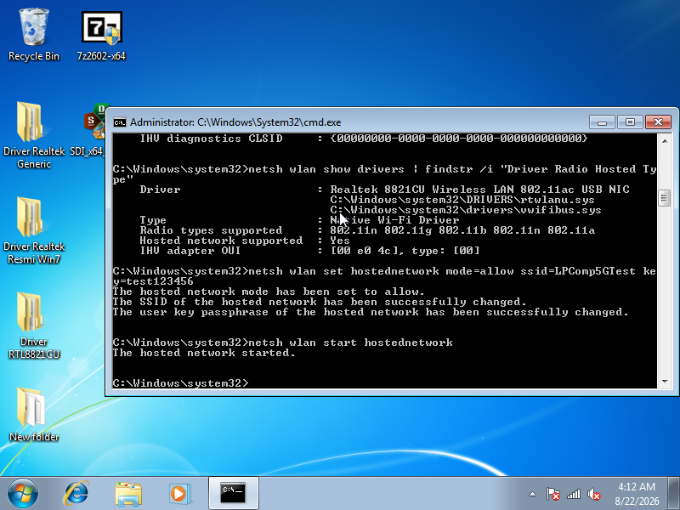Open the Recycle Bin desktop icon
This screenshot has width=680, height=510.
33,35
